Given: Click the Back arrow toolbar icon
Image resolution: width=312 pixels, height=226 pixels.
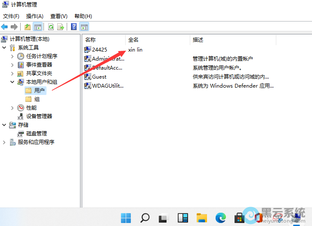Looking at the screenshot, I should [x=4, y=27].
